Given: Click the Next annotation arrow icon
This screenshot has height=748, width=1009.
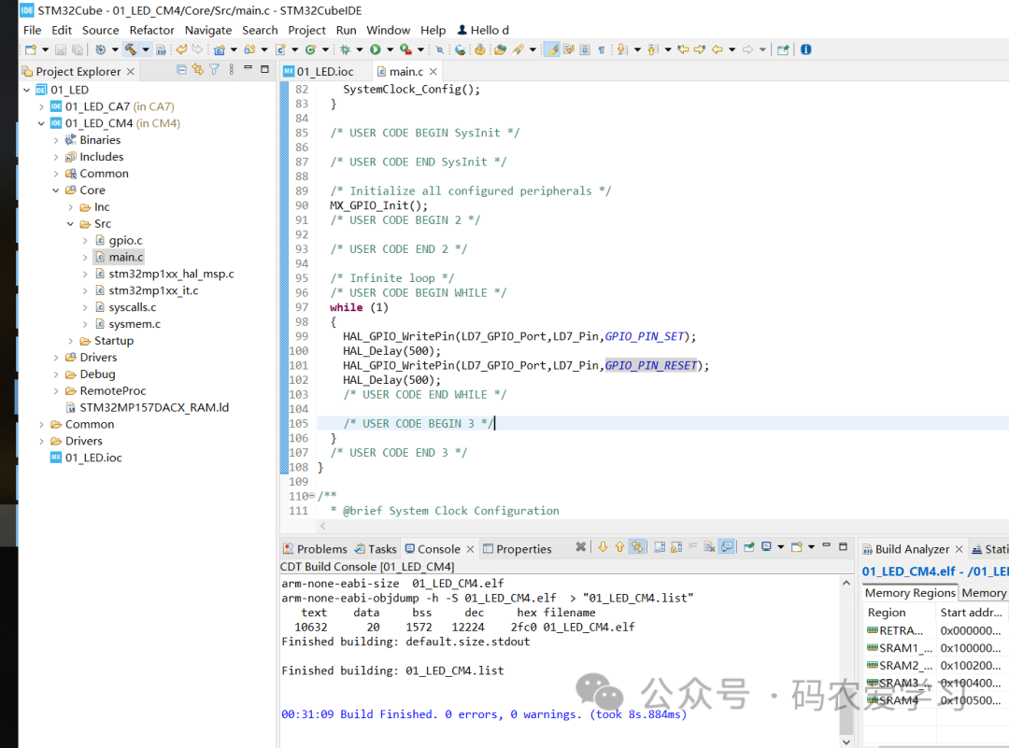Looking at the screenshot, I should coord(621,49).
